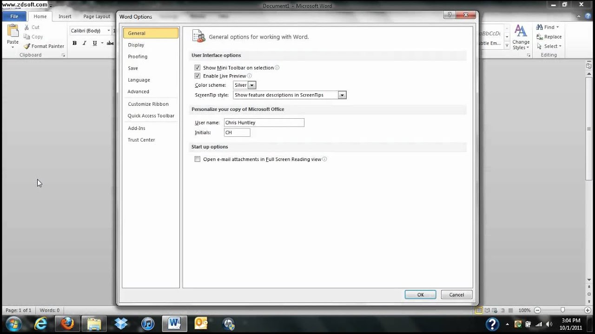Toggle Bold formatting in the ribbon

point(74,43)
